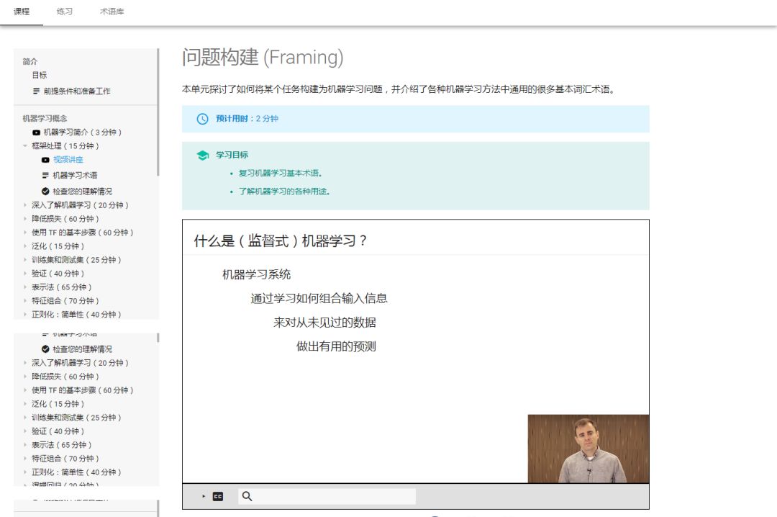Click the clock icon beside 预计用时
Screen dimensions: 777x517
coord(202,119)
